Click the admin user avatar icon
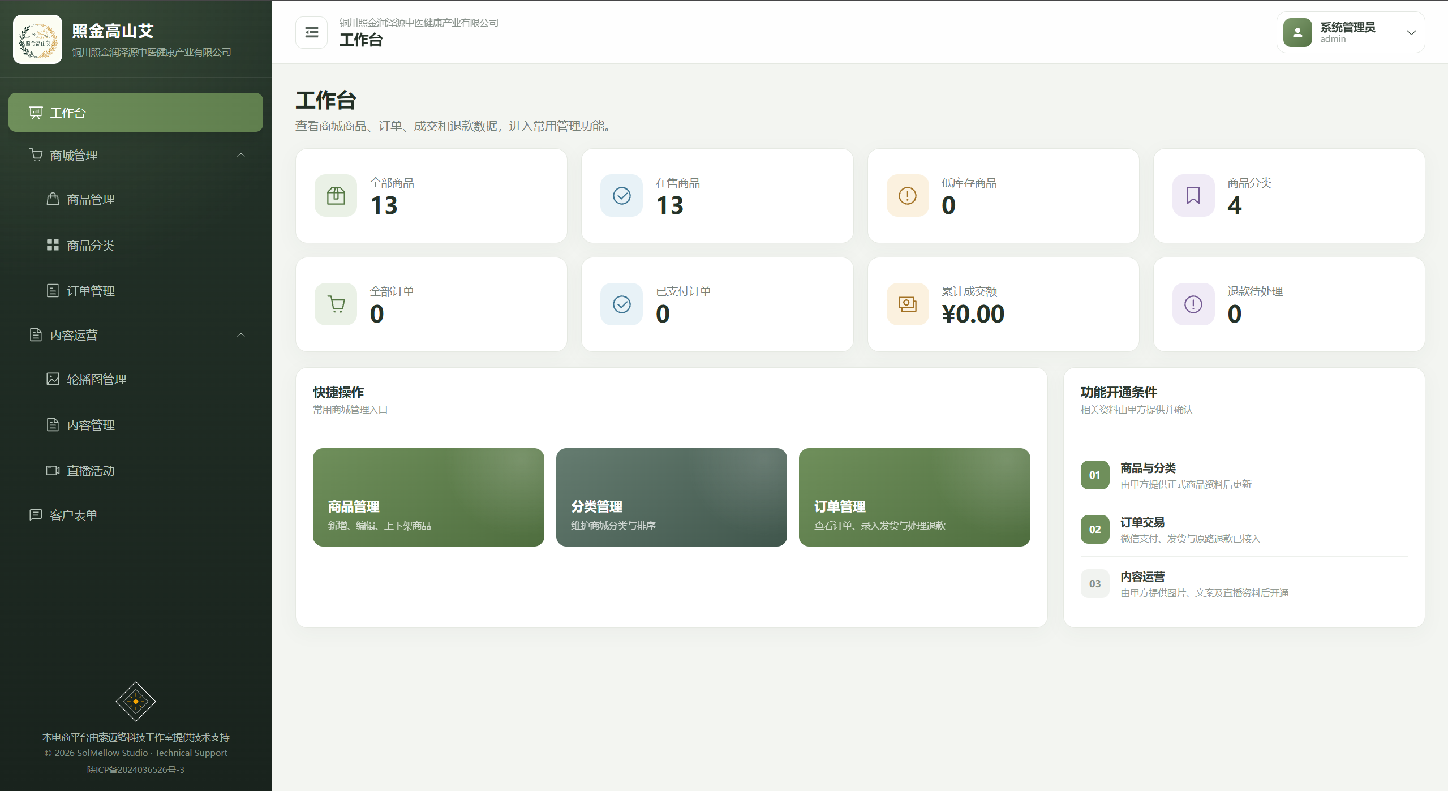This screenshot has height=791, width=1448. pos(1297,33)
